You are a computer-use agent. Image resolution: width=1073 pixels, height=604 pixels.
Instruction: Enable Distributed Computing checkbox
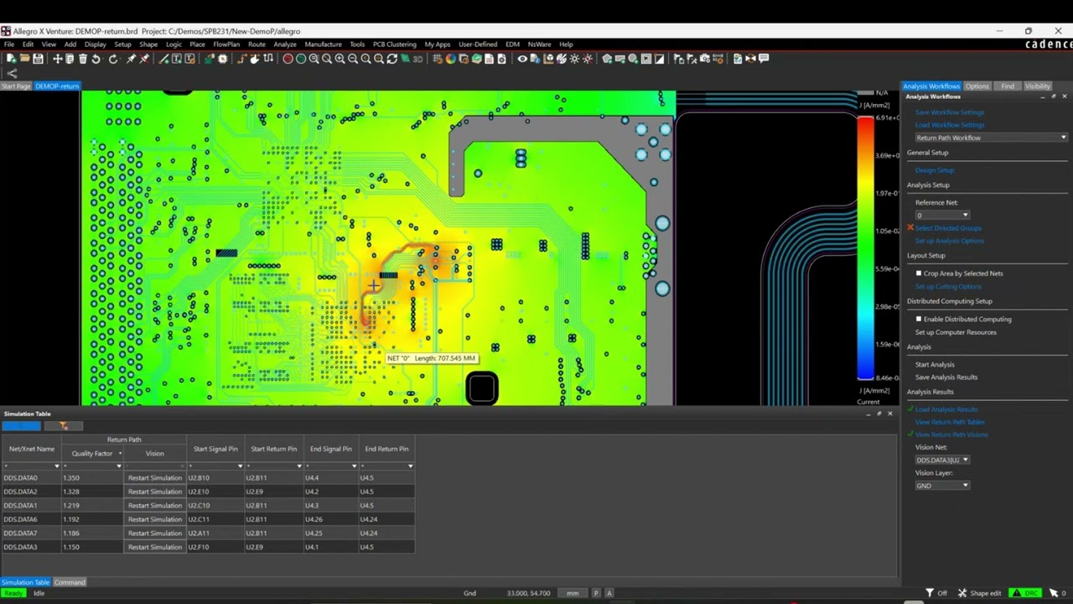point(919,319)
